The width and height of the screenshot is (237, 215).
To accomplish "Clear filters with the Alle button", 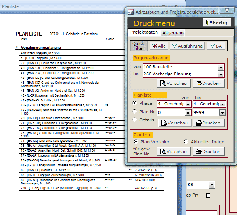I will click(159, 46).
